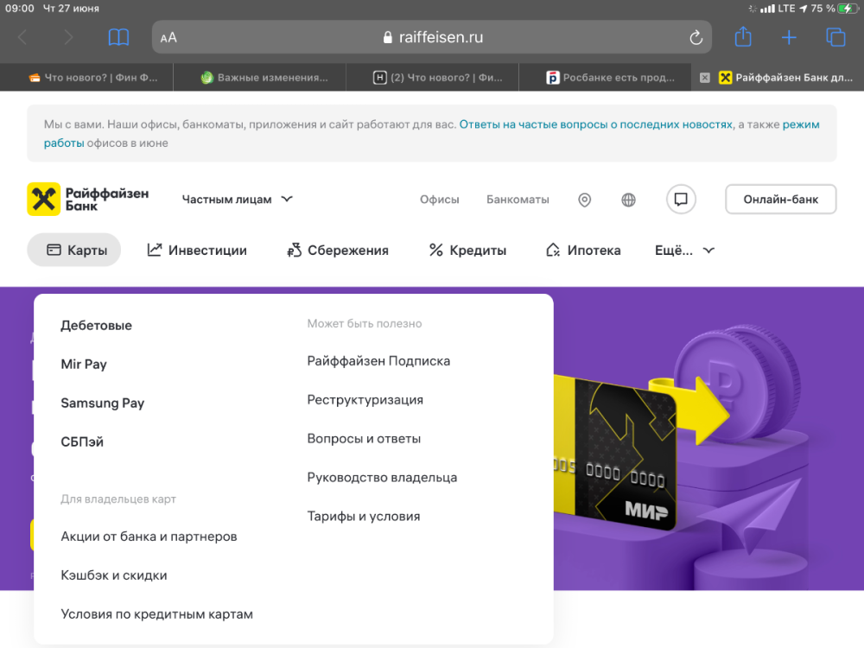Image resolution: width=864 pixels, height=648 pixels.
Task: Open the chat message icon
Action: (681, 200)
